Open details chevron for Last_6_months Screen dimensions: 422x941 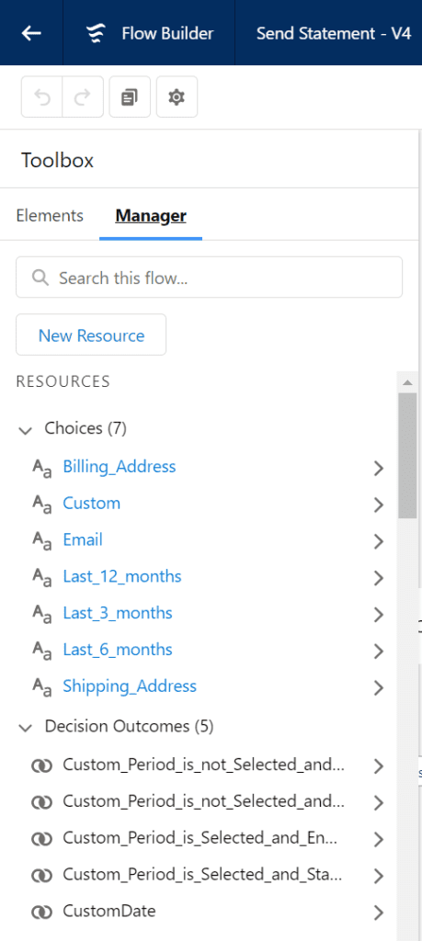[378, 652]
